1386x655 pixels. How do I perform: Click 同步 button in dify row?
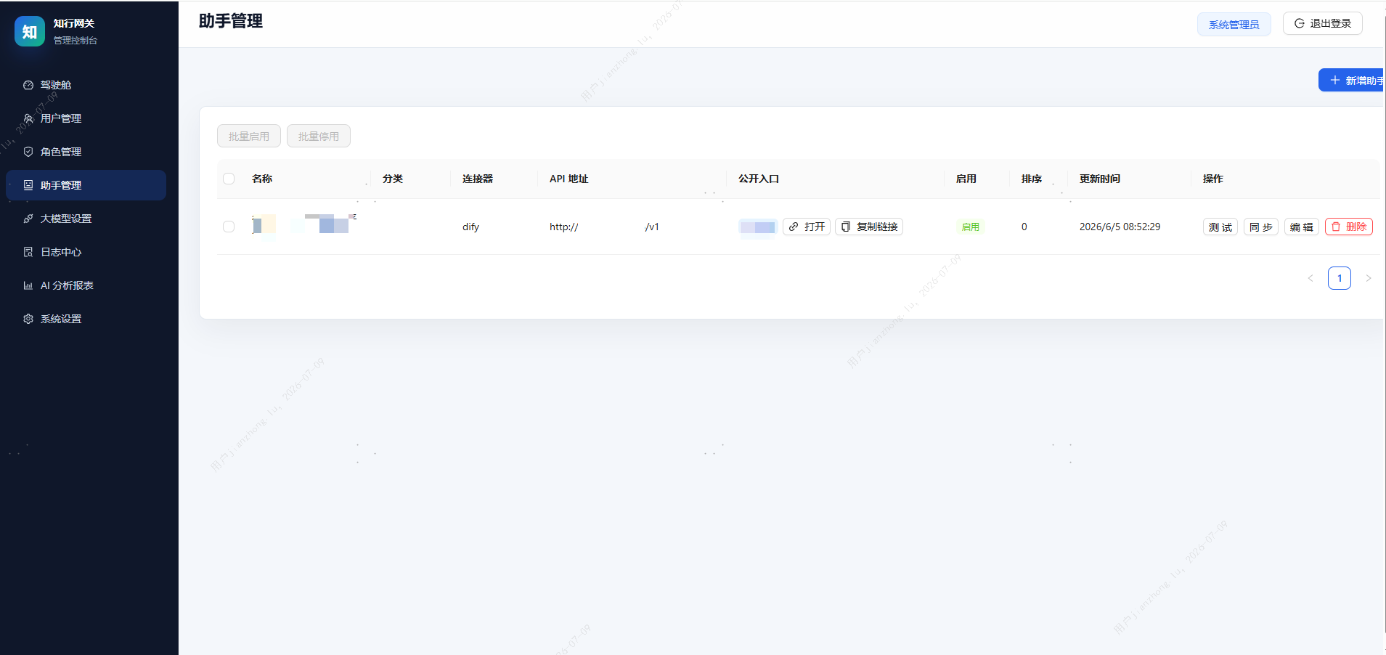pyautogui.click(x=1261, y=227)
